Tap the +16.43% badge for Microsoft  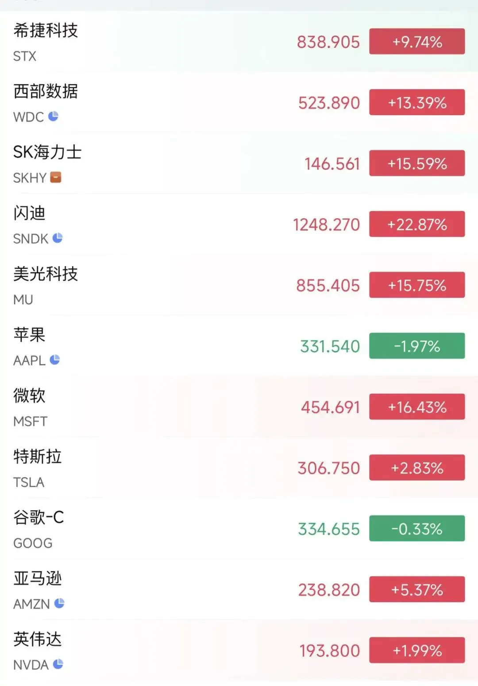417,407
